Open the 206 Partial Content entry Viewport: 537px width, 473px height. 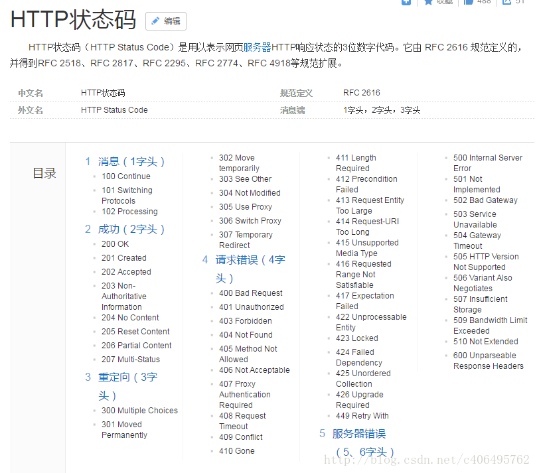coord(136,346)
